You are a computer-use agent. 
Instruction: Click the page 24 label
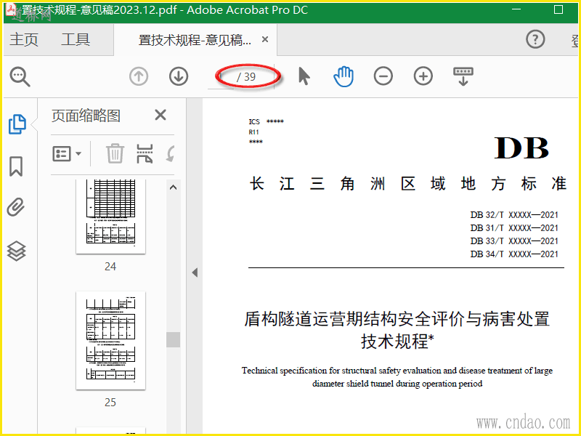(110, 267)
